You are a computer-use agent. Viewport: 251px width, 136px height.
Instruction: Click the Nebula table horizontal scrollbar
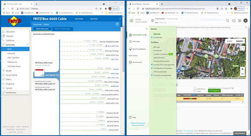tap(204, 102)
